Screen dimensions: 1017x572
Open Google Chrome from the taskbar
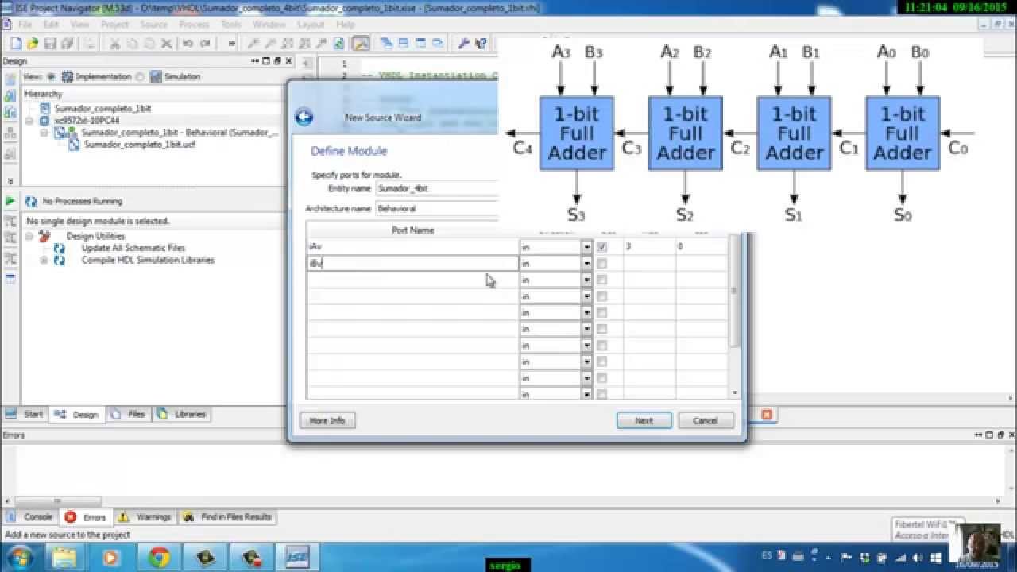click(158, 557)
